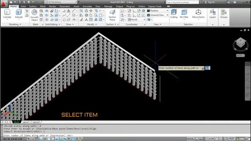251x141 pixels.
Task: Click the Line tool in Draw panel
Action: point(69,15)
